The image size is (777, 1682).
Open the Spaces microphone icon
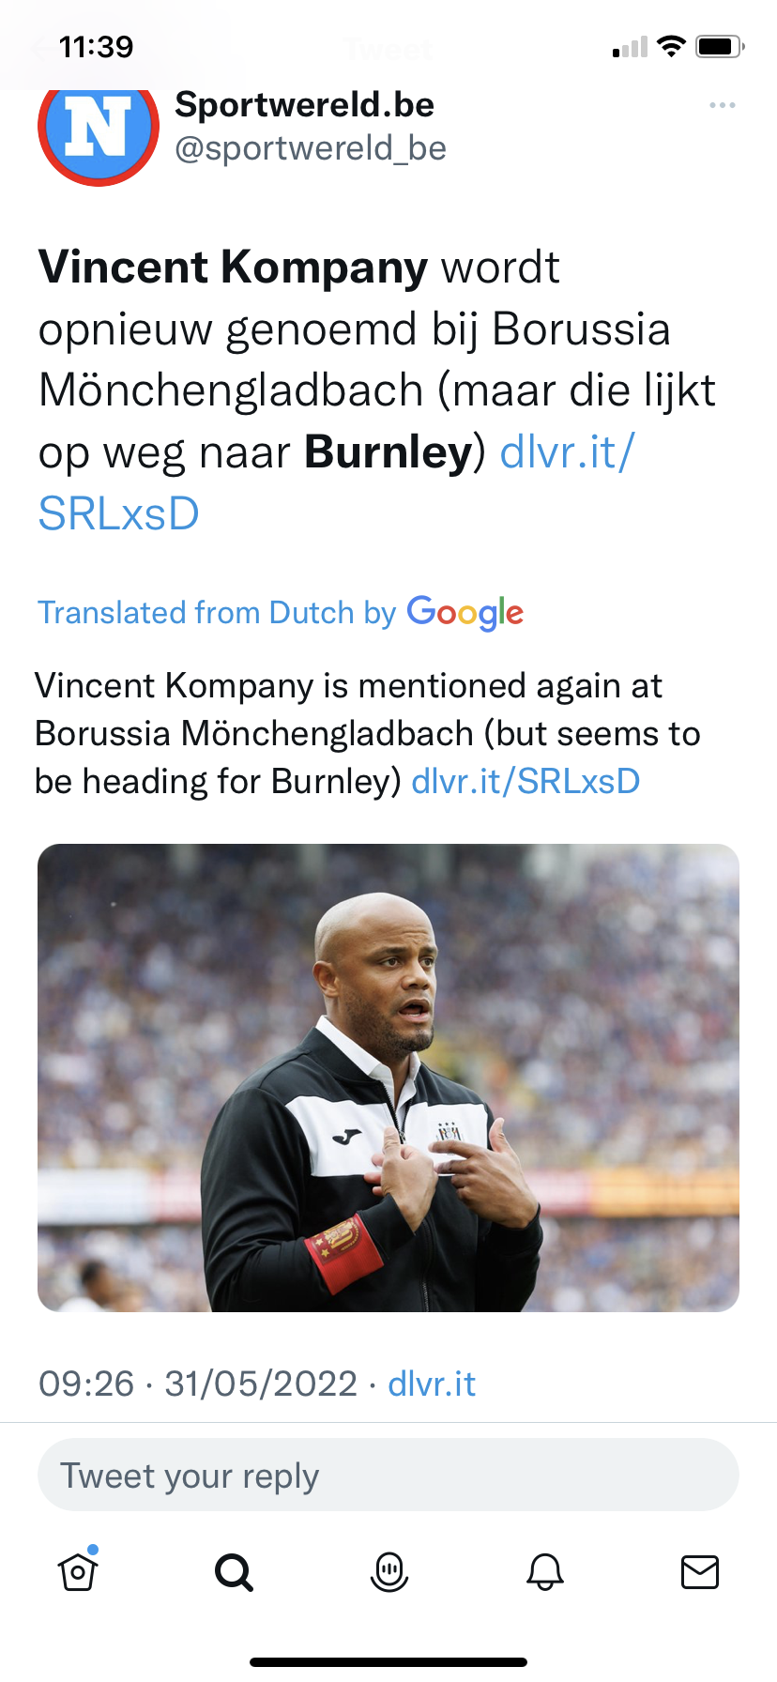(389, 1571)
